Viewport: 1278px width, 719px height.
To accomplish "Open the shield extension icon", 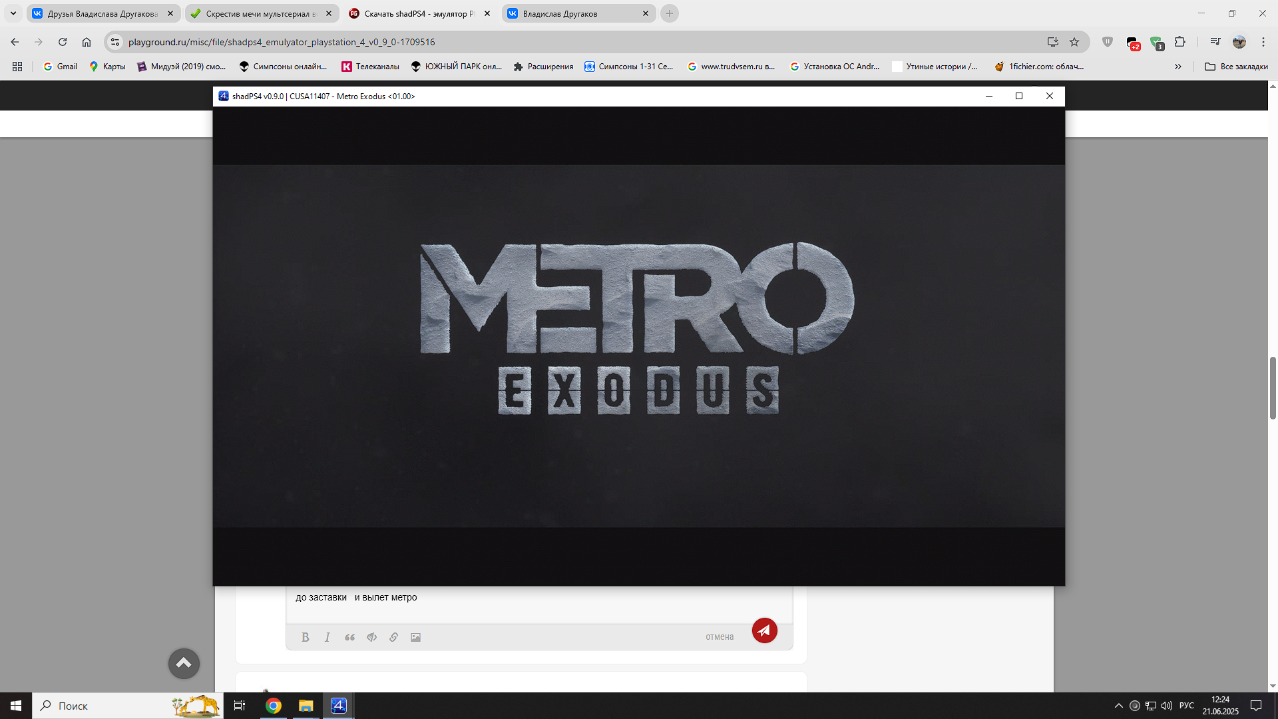I will click(1108, 42).
